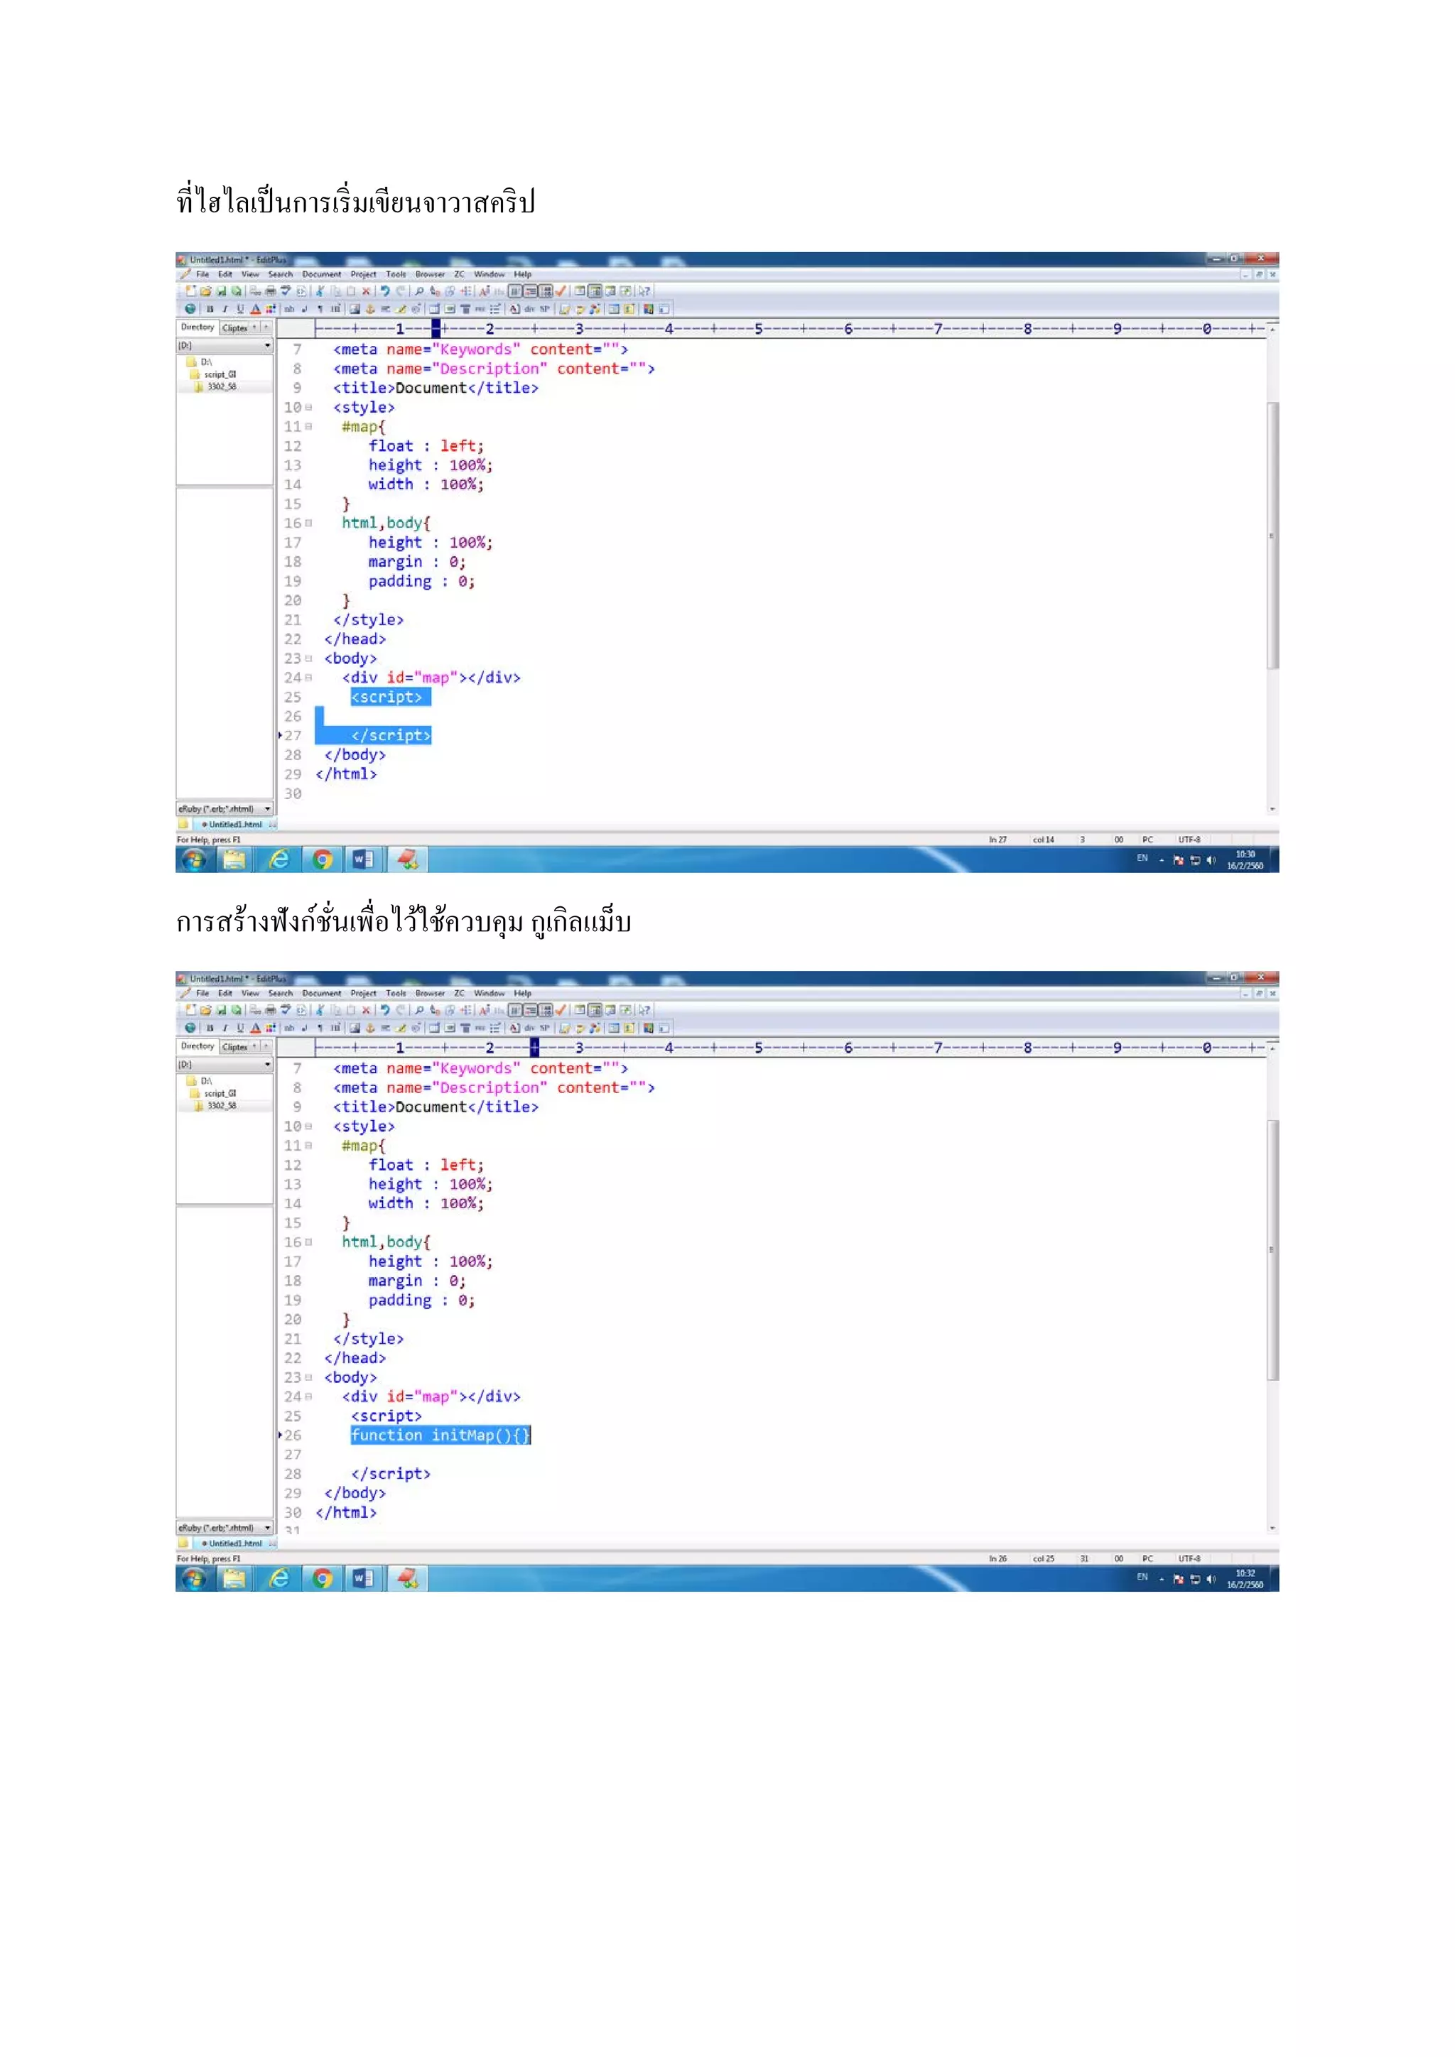Select 3302_58 folder in upper directory list
1455x2057 pixels.
point(221,387)
